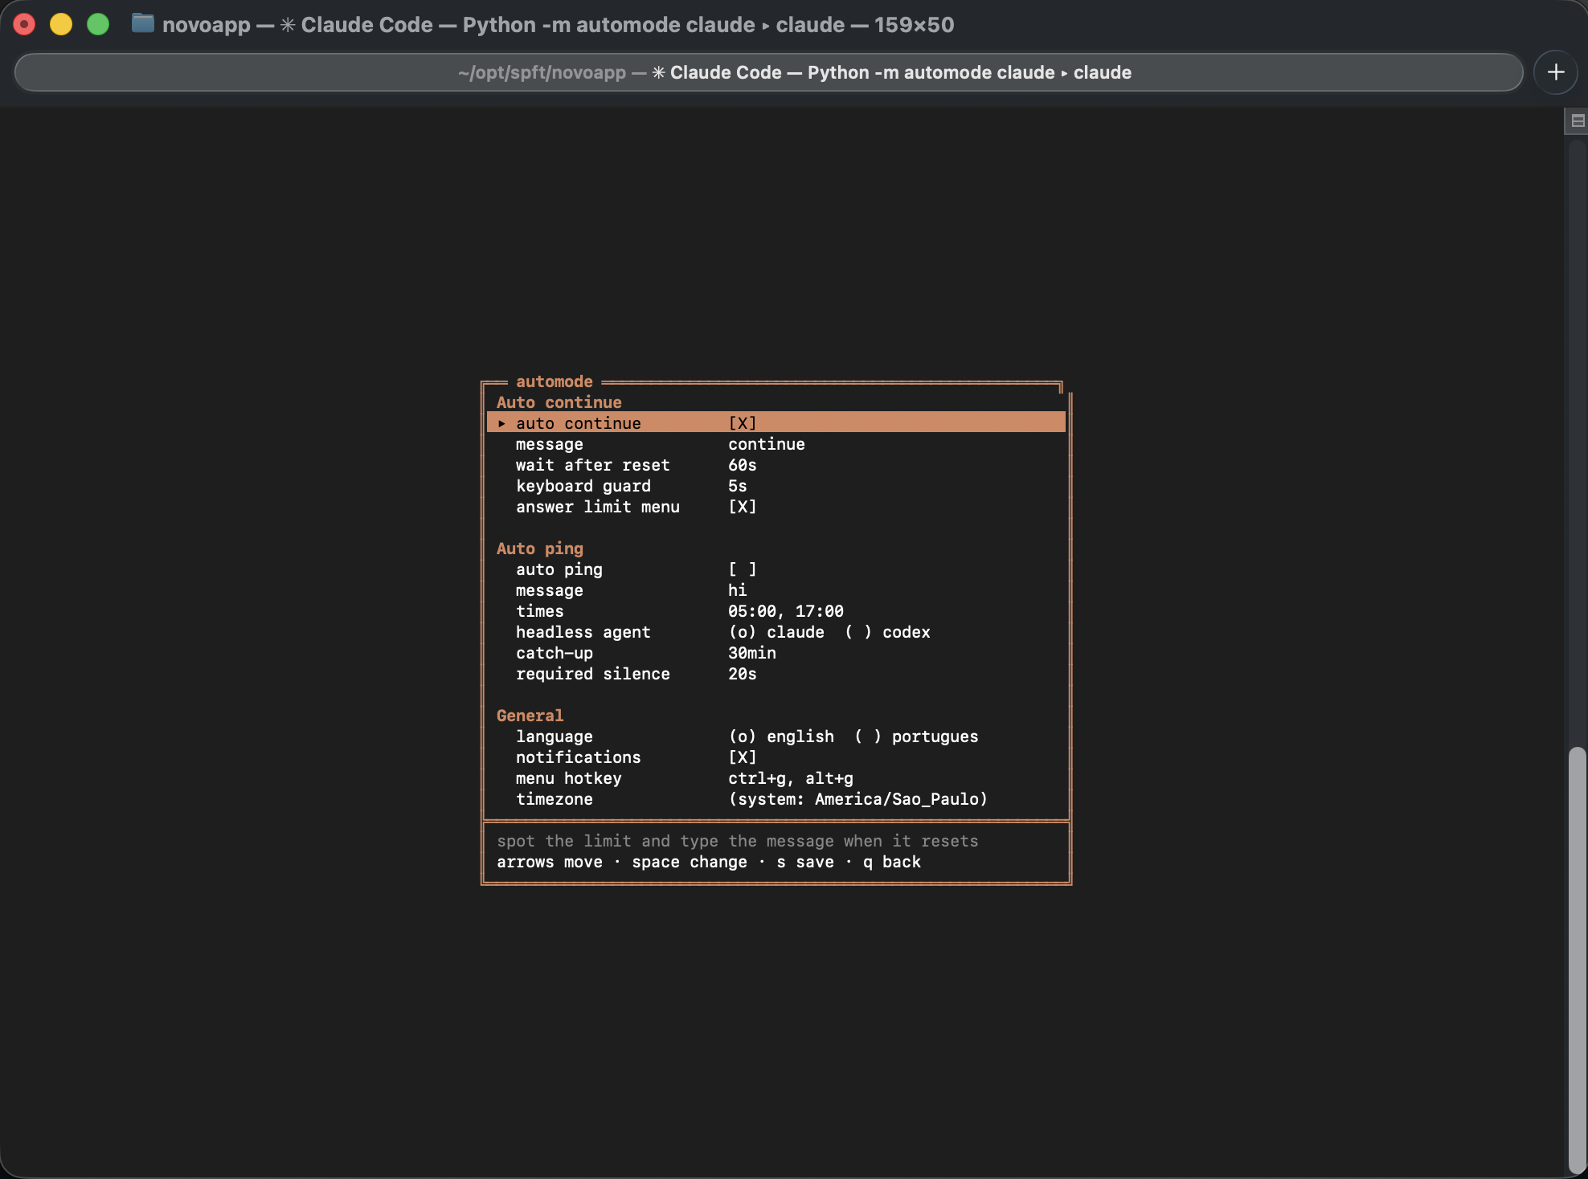This screenshot has width=1588, height=1179.
Task: Click the 'General' section heading
Action: (530, 716)
